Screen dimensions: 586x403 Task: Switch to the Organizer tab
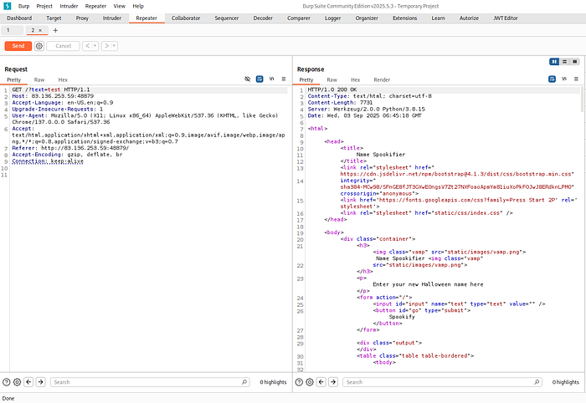367,18
